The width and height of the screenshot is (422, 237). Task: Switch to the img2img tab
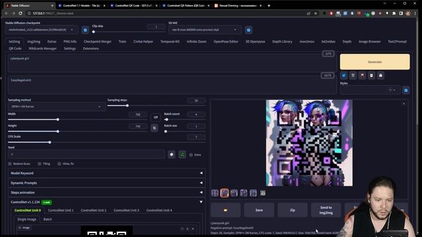[34, 41]
